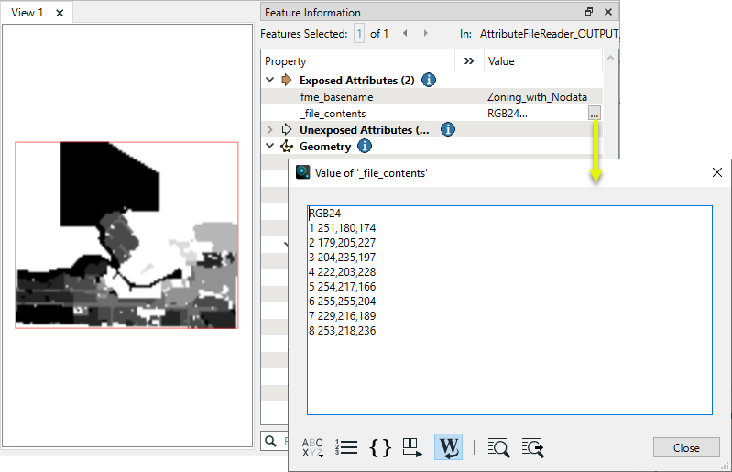Close the View 1 tab

60,14
